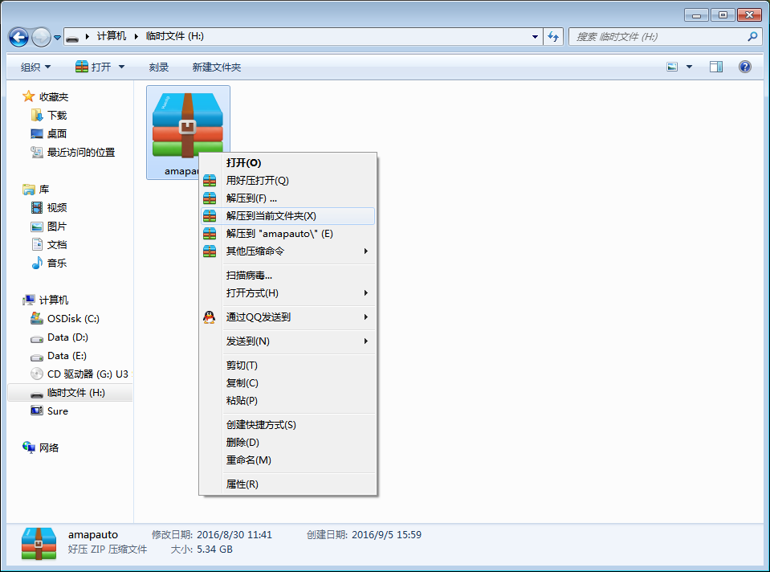Click the 刻录 burn button

(x=159, y=67)
